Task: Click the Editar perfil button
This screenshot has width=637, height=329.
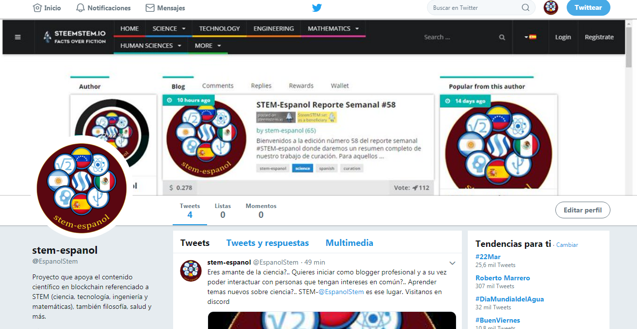Action: (582, 210)
